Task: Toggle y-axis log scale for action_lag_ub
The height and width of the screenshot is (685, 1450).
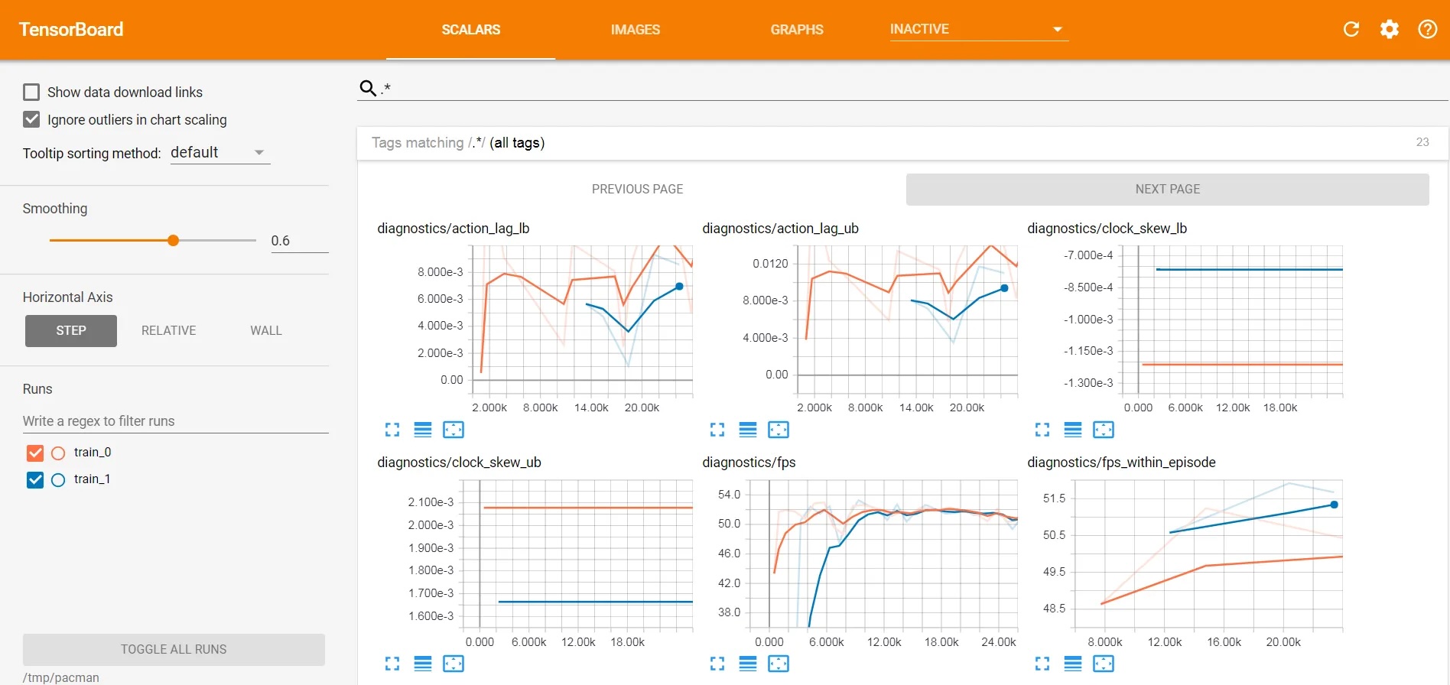Action: [748, 430]
